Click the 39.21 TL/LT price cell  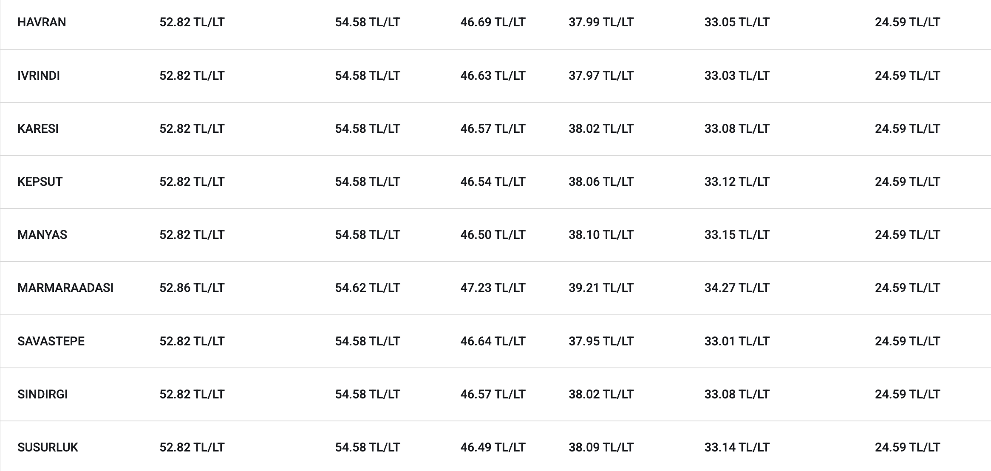(x=601, y=288)
